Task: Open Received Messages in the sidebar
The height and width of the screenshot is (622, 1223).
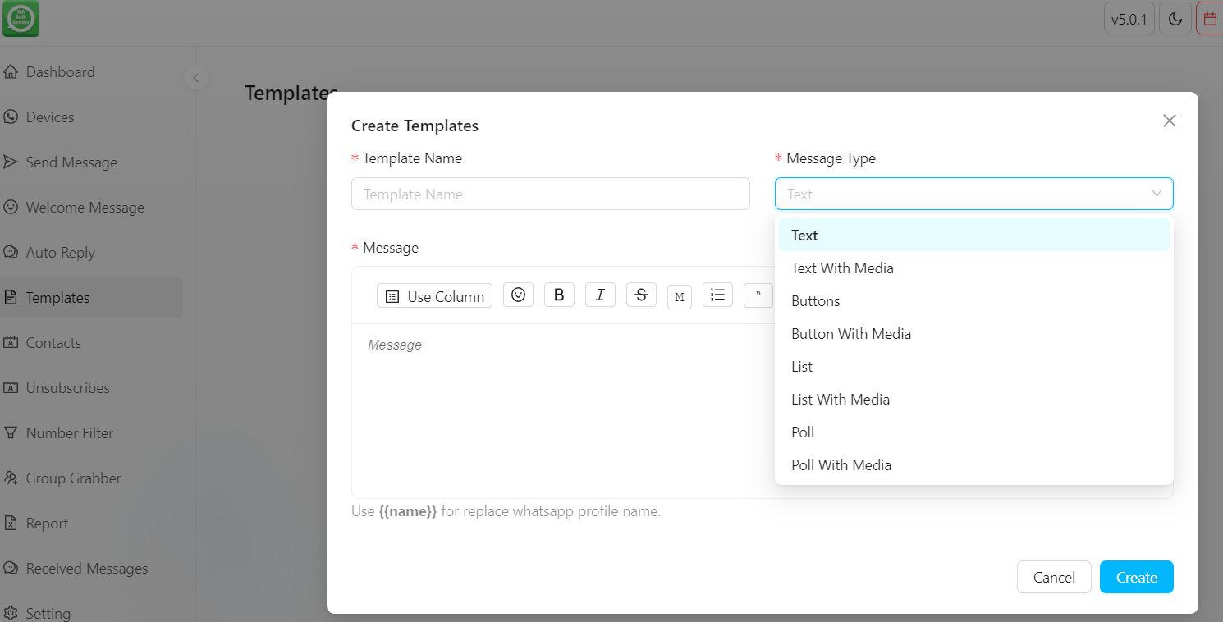Action: pos(85,568)
